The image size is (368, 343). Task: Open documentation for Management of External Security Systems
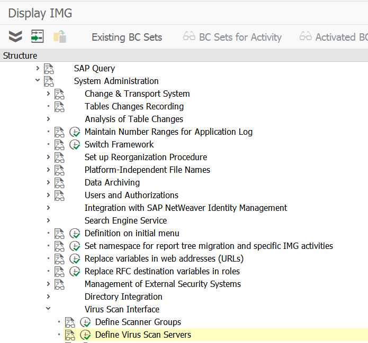coord(59,284)
